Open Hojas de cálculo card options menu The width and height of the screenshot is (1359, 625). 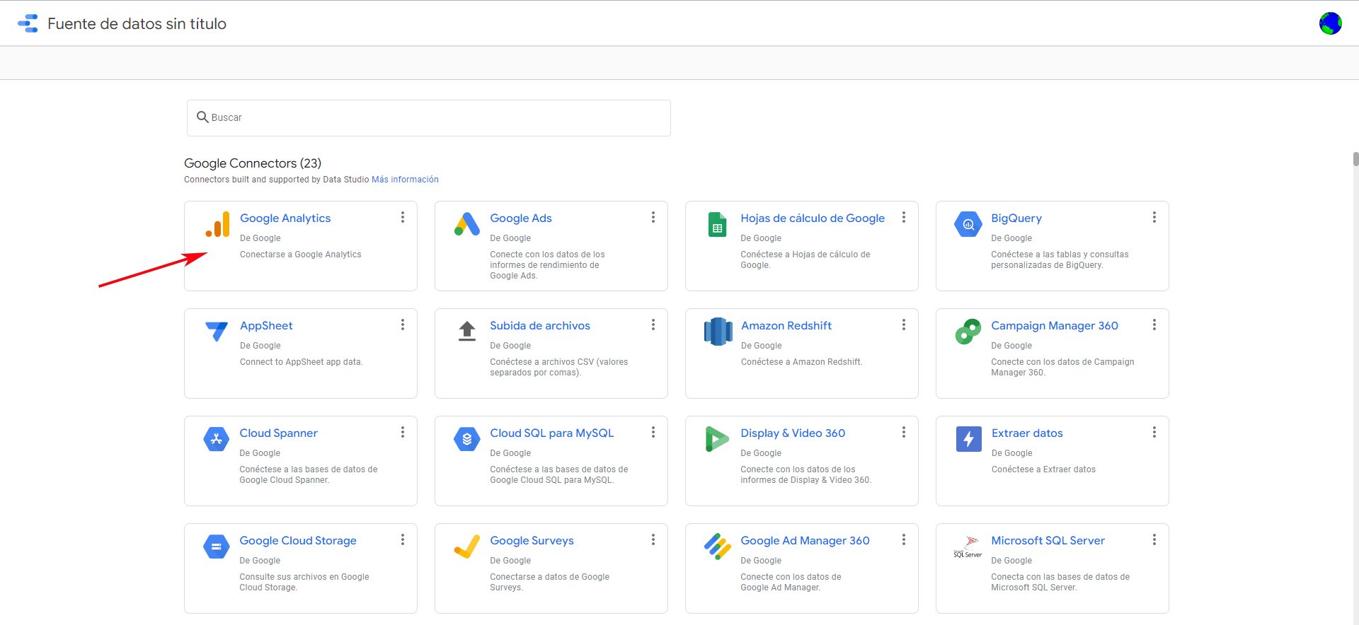[x=904, y=217]
